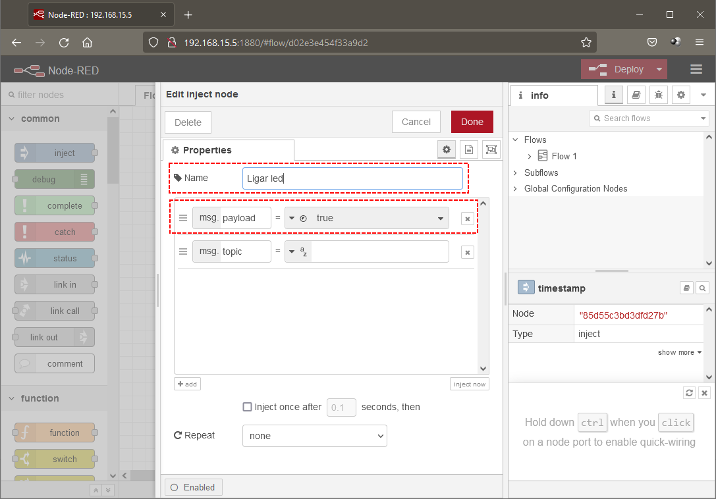Toggle the Enabled node state button

coord(194,488)
